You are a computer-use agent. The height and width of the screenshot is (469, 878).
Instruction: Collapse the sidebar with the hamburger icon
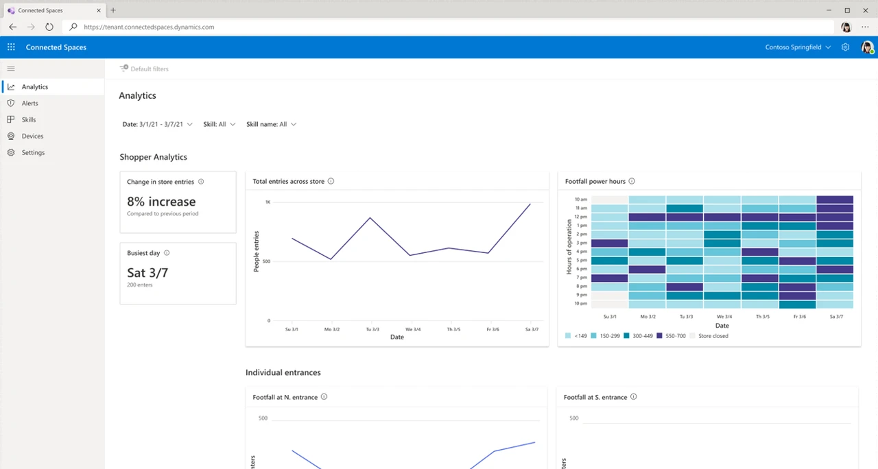point(11,69)
